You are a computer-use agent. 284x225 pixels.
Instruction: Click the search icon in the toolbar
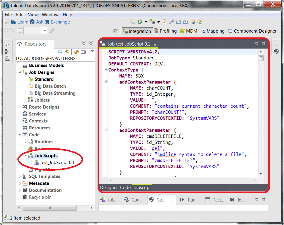coord(133,22)
